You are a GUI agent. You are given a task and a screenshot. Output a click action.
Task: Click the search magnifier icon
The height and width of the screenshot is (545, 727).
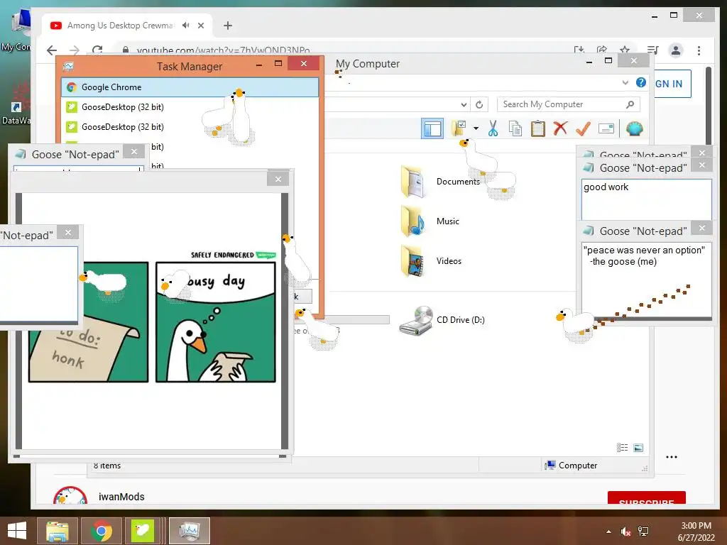[x=630, y=104]
